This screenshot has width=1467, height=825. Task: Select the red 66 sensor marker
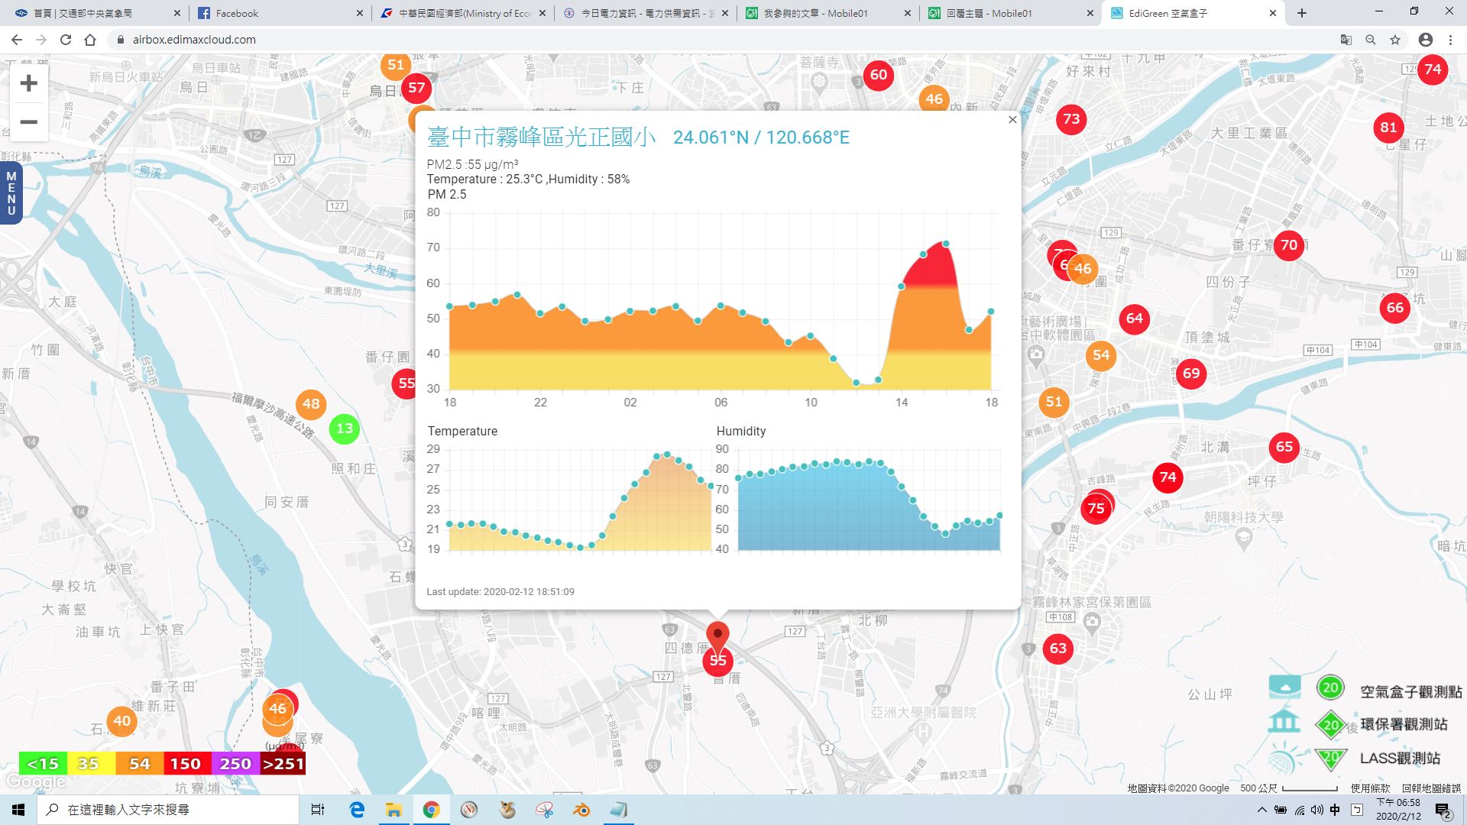(1395, 308)
